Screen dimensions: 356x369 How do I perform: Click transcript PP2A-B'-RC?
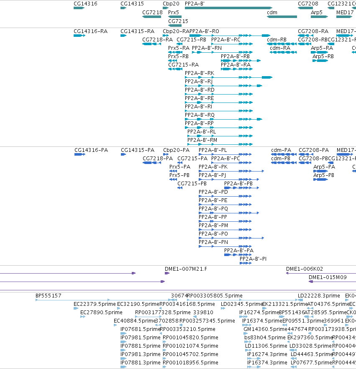click(232, 44)
